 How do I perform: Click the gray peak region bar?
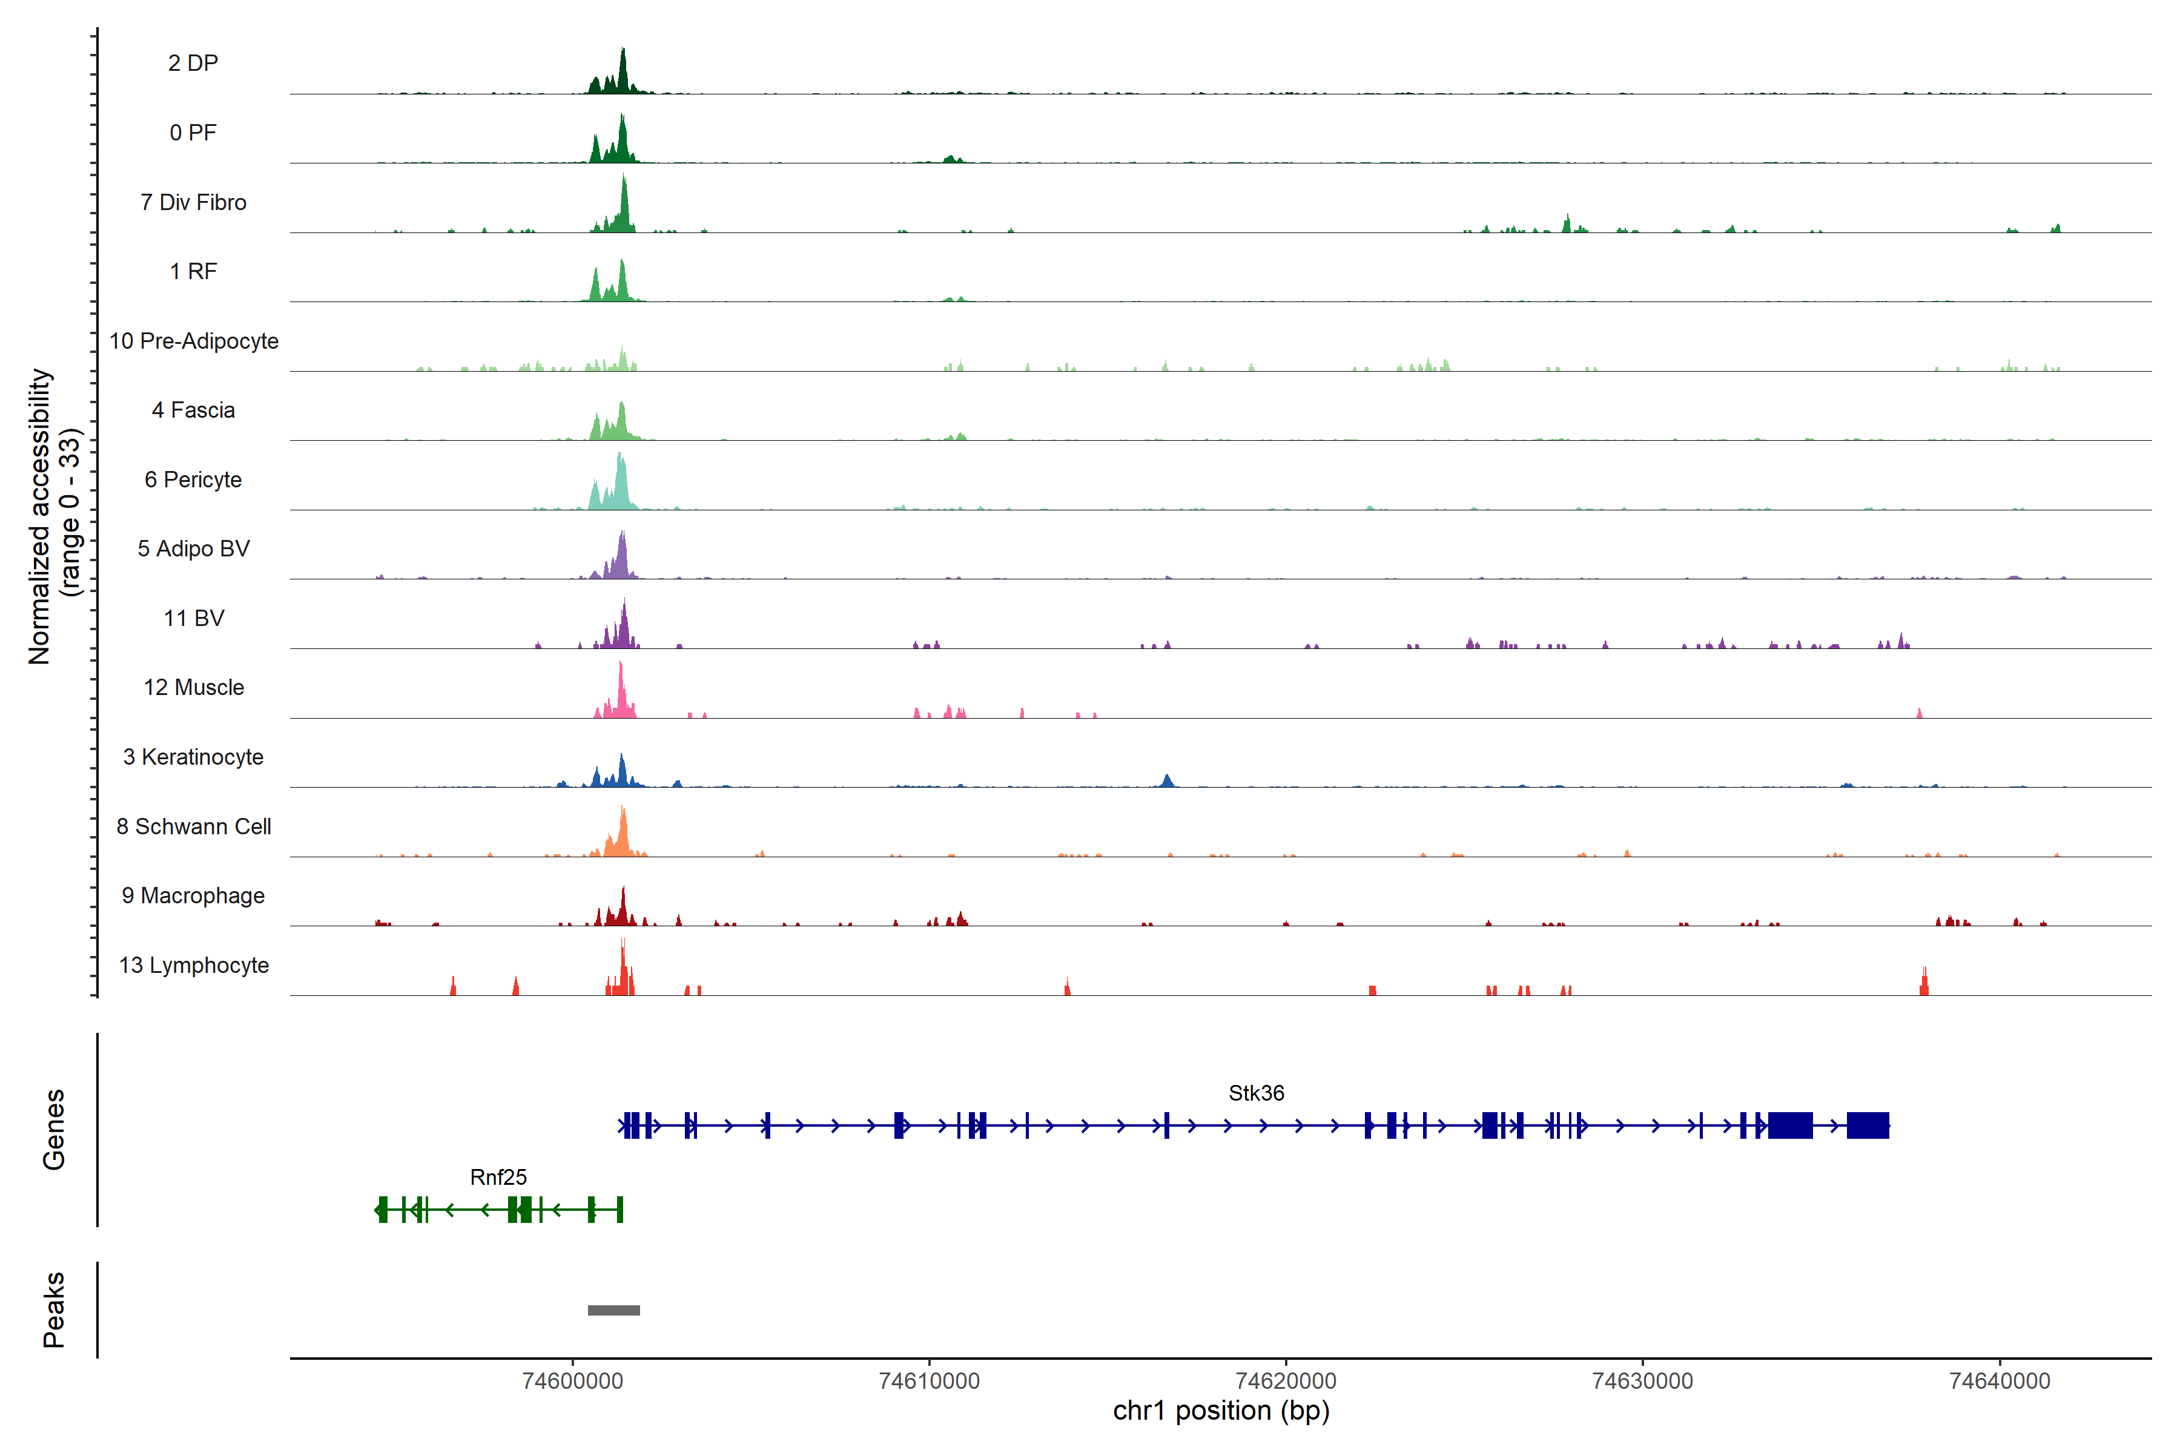[x=613, y=1310]
